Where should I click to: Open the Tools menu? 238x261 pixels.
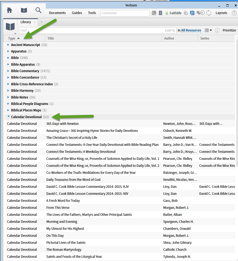(x=92, y=13)
